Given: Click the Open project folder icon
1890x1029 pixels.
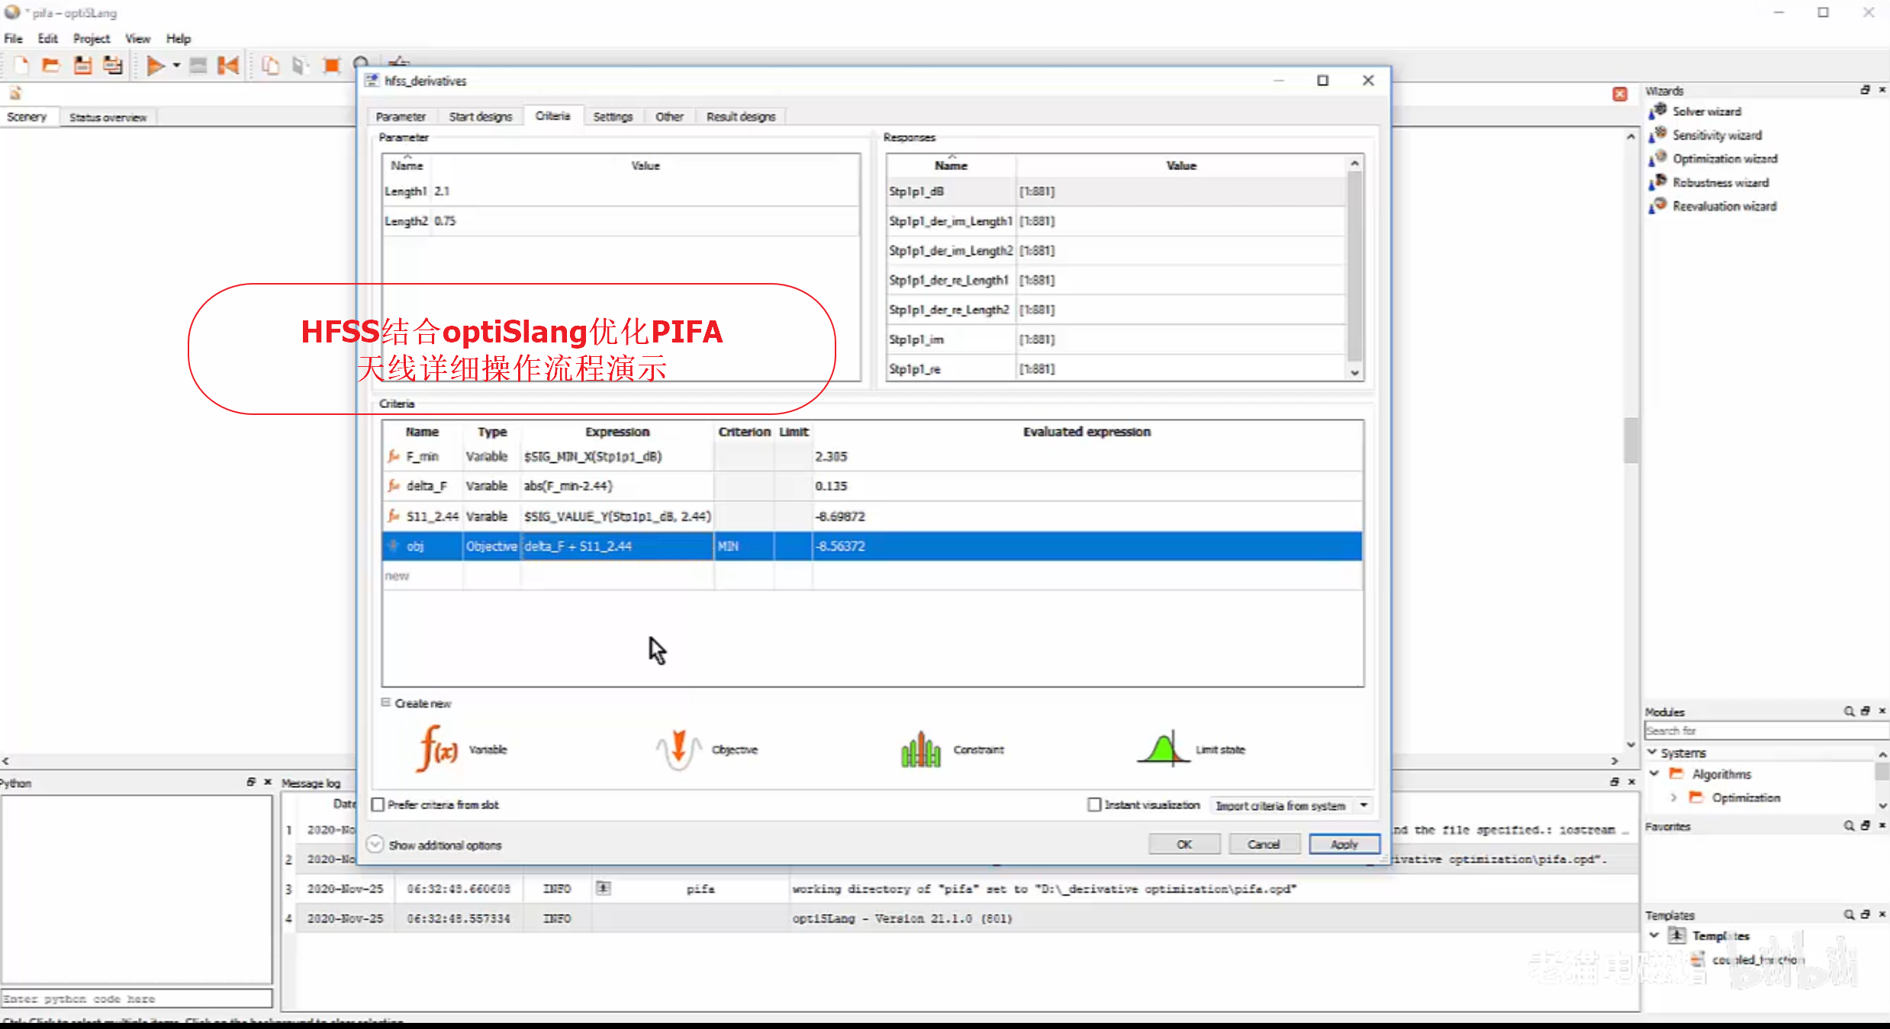Looking at the screenshot, I should (51, 66).
